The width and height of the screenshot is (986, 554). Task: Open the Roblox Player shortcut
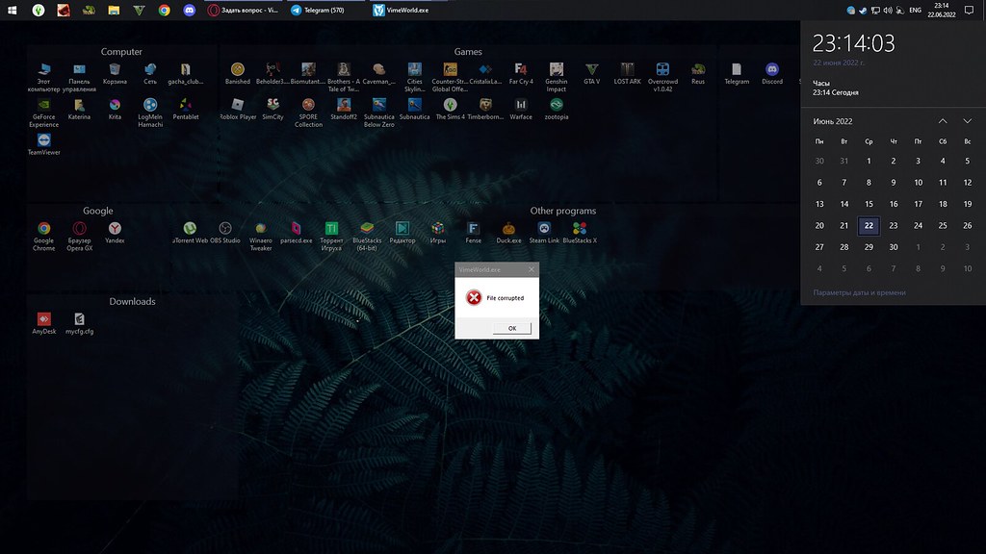(238, 105)
